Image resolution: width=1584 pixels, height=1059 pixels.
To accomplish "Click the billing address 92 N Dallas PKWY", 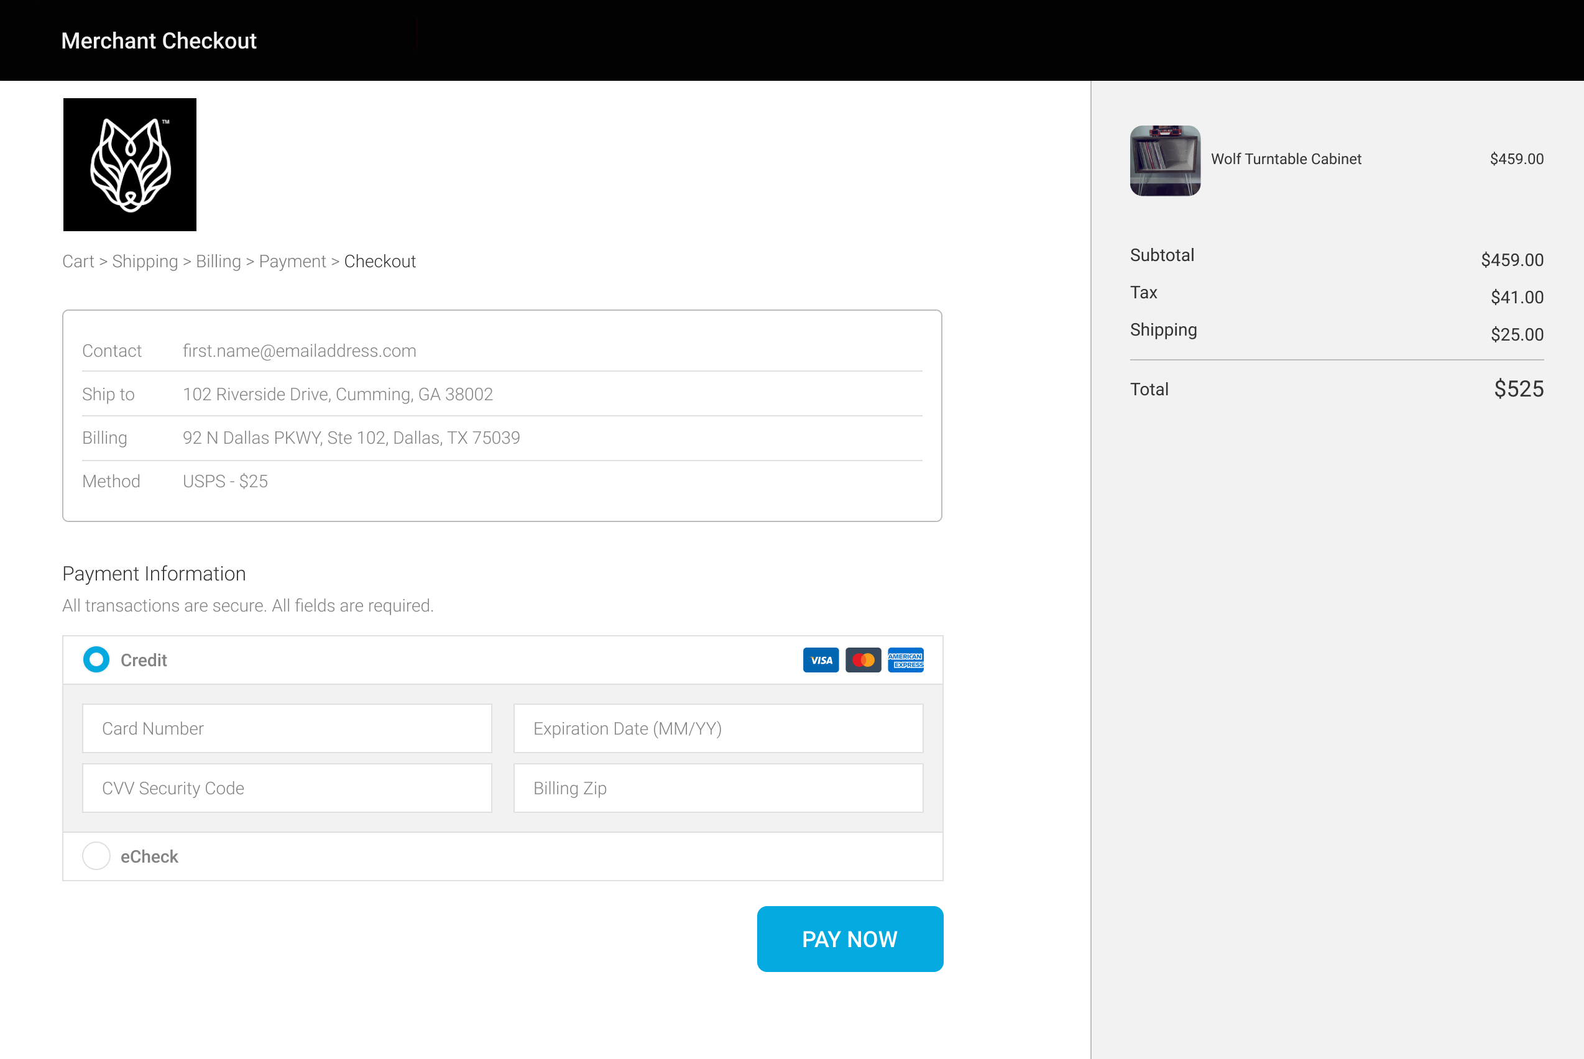I will click(351, 438).
